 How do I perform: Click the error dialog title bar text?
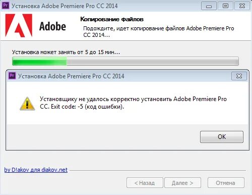coord(71,76)
